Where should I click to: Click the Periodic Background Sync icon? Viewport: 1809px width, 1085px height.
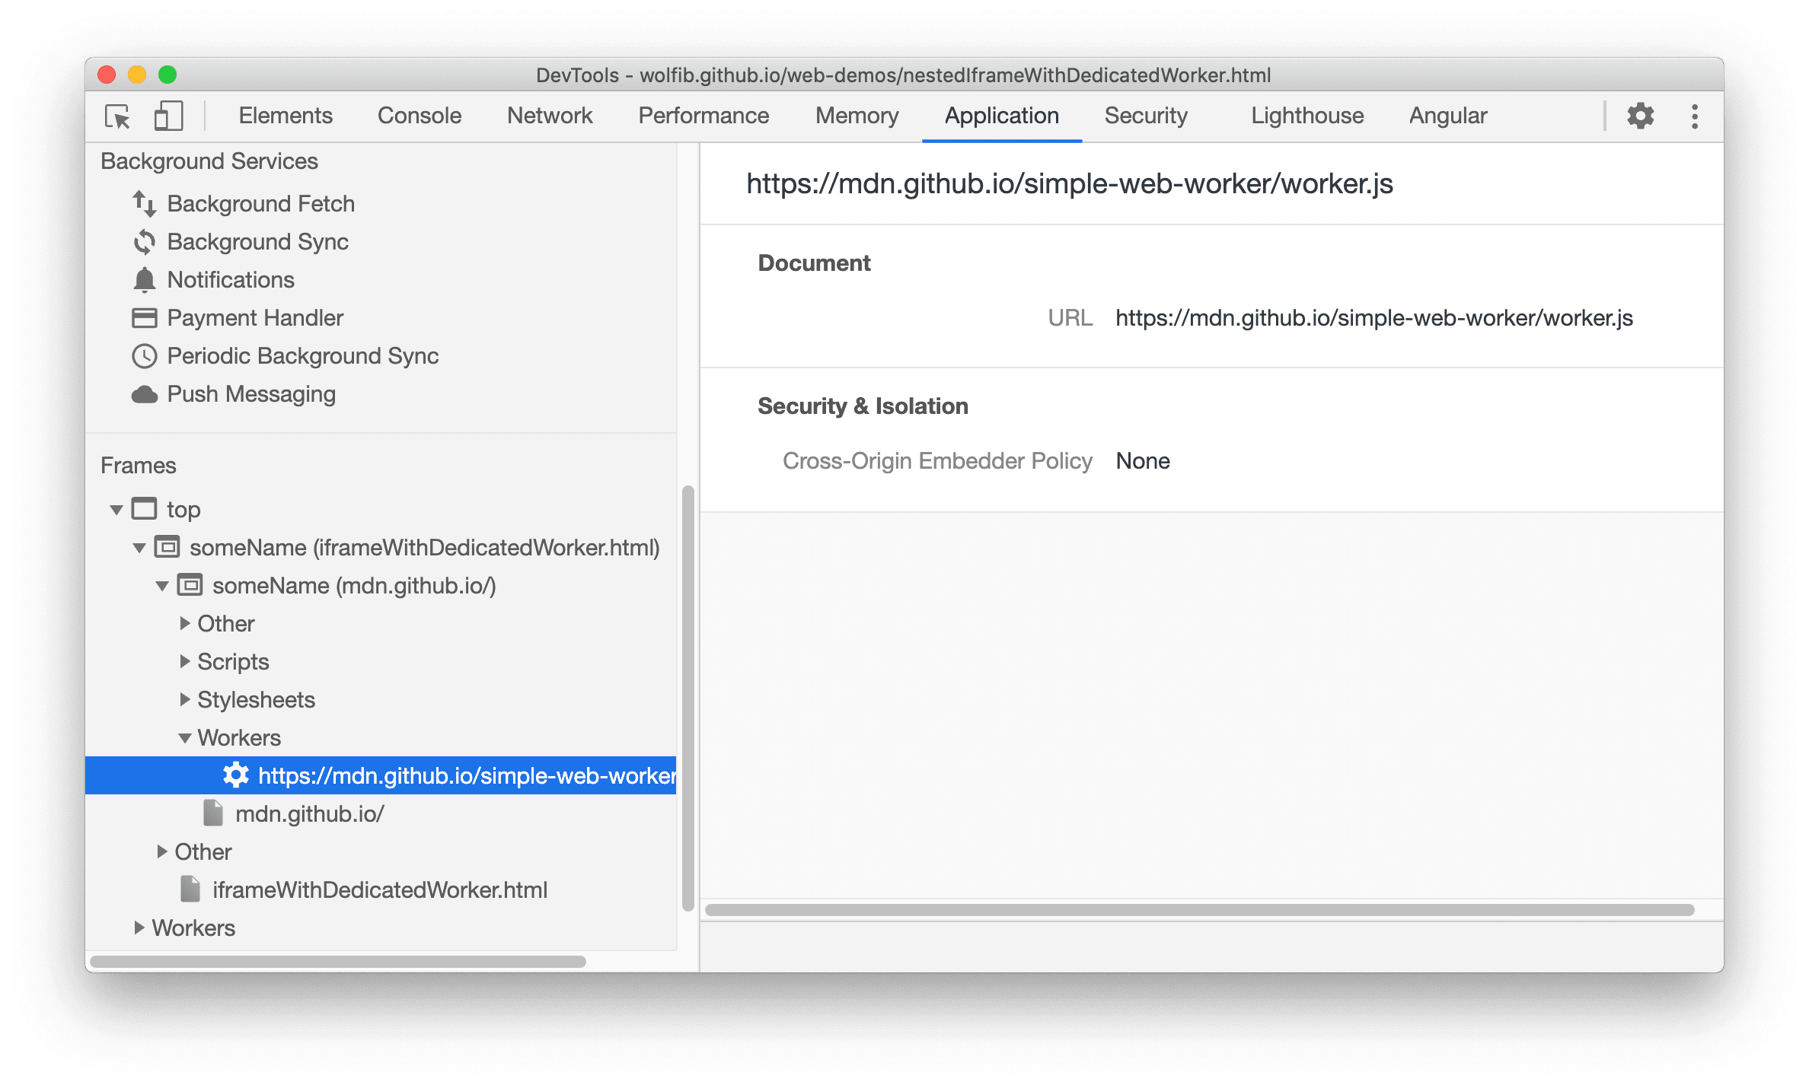click(x=146, y=354)
